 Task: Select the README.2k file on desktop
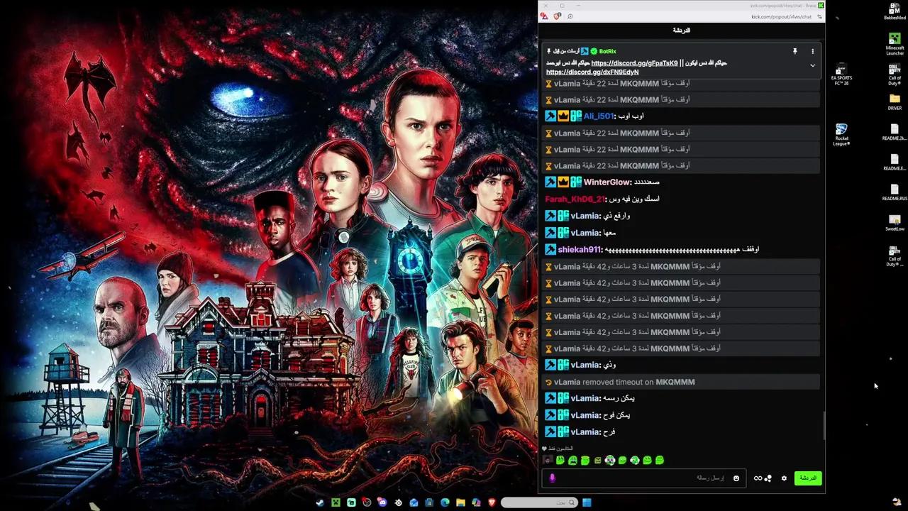pyautogui.click(x=895, y=133)
